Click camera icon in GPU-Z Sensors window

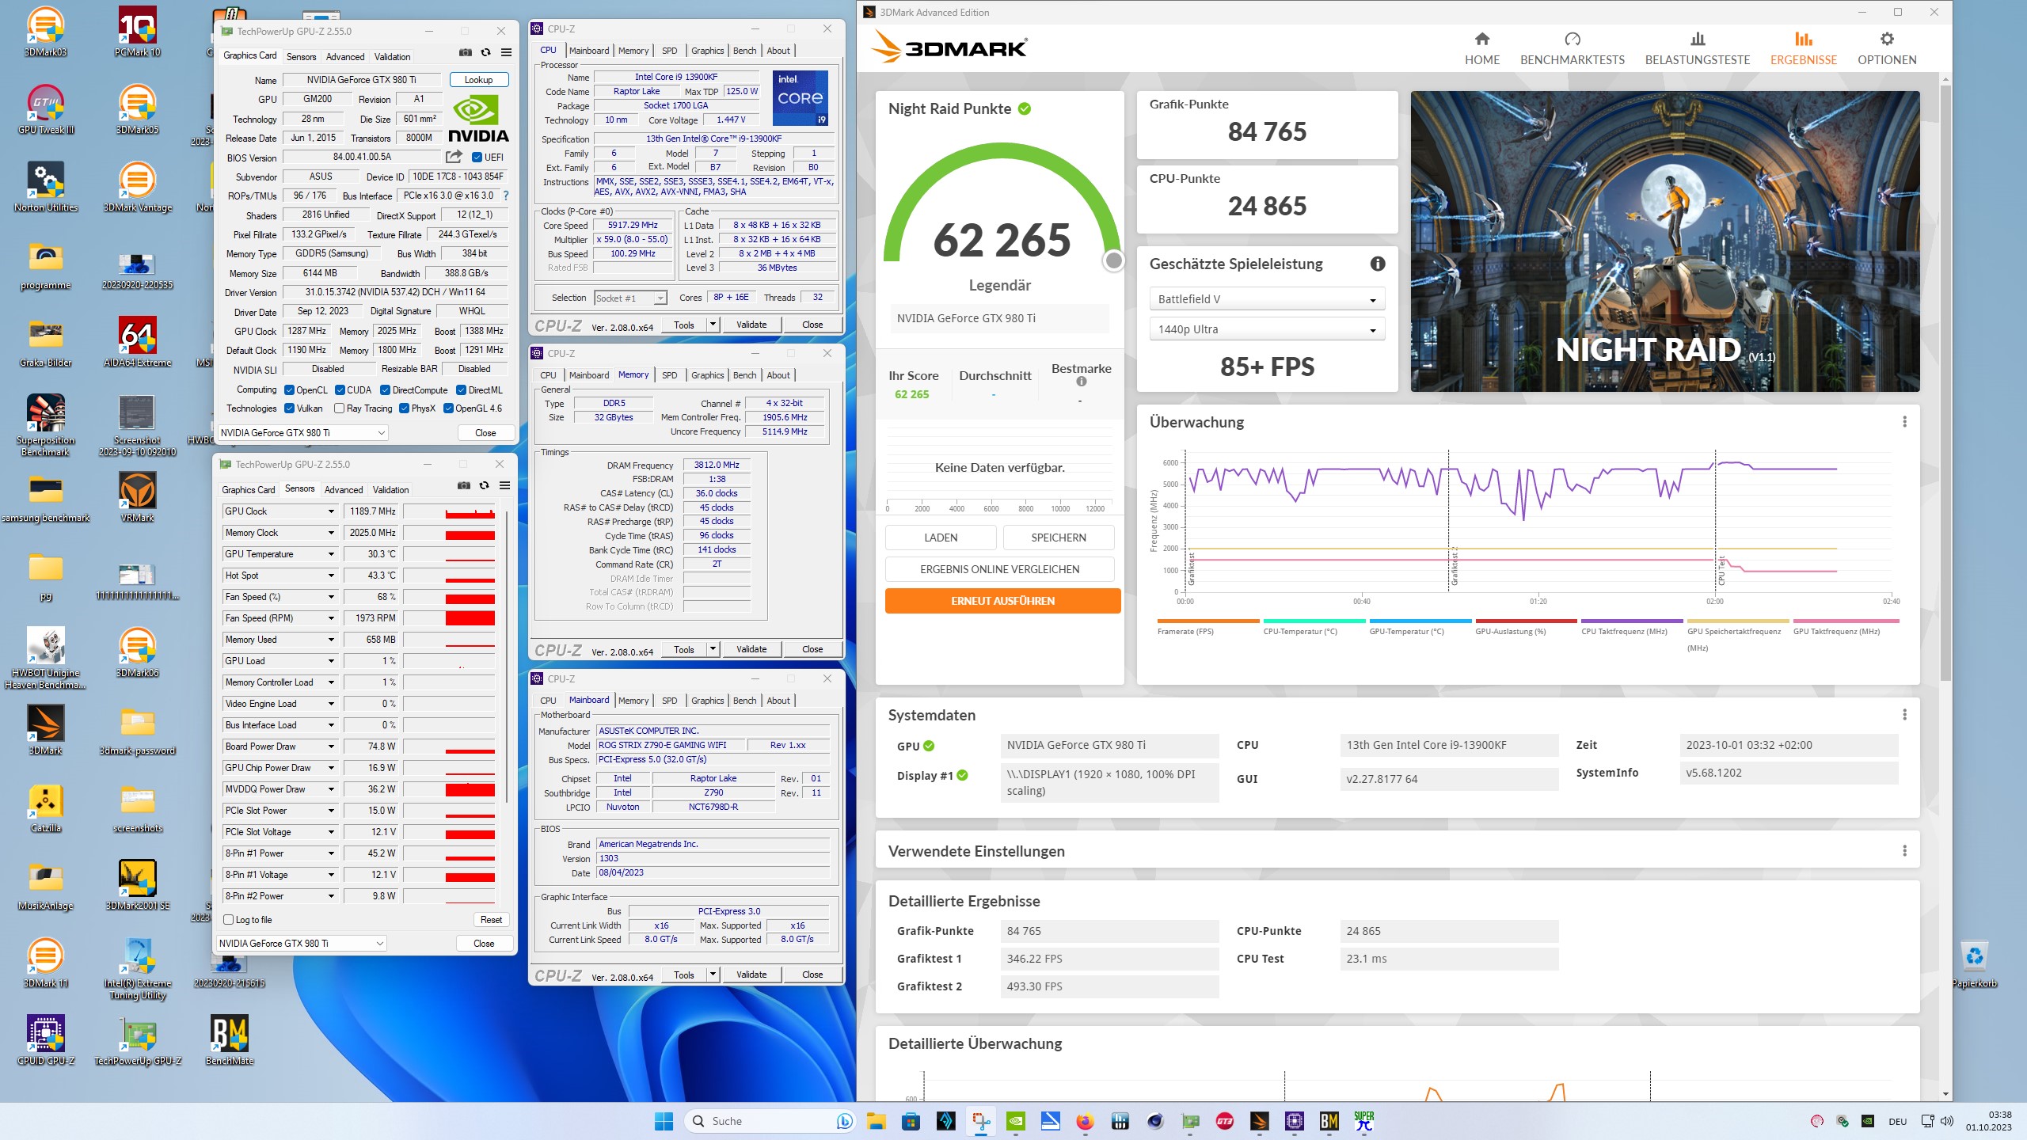(464, 486)
